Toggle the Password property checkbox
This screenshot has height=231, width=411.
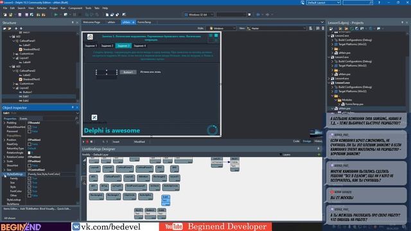tap(30, 131)
